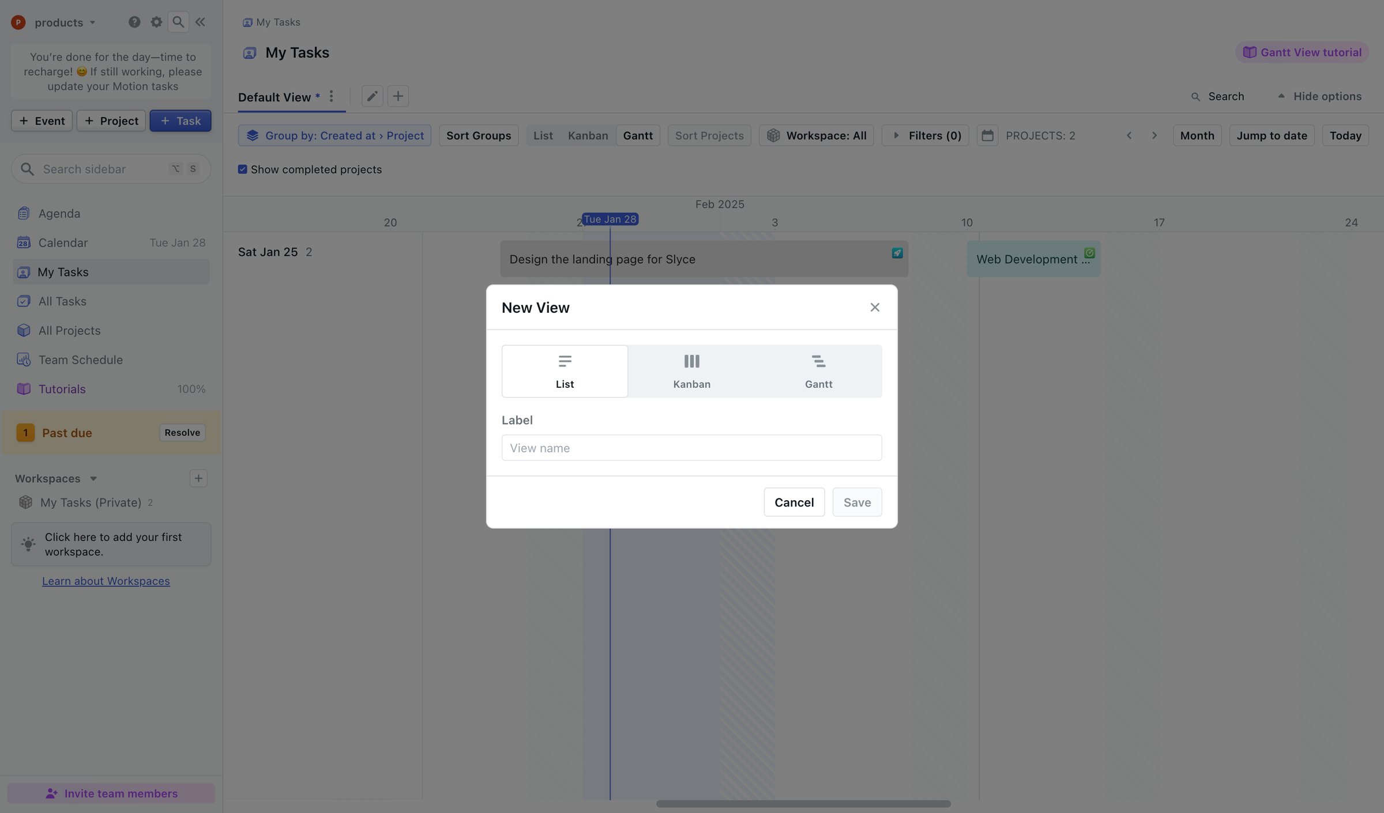Open Team Schedule in the sidebar
The height and width of the screenshot is (813, 1384).
tap(80, 360)
